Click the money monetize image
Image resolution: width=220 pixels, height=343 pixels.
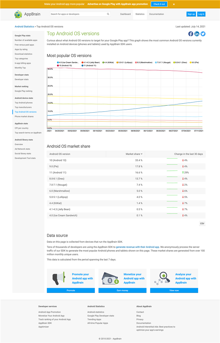pyautogui.click(x=110, y=278)
